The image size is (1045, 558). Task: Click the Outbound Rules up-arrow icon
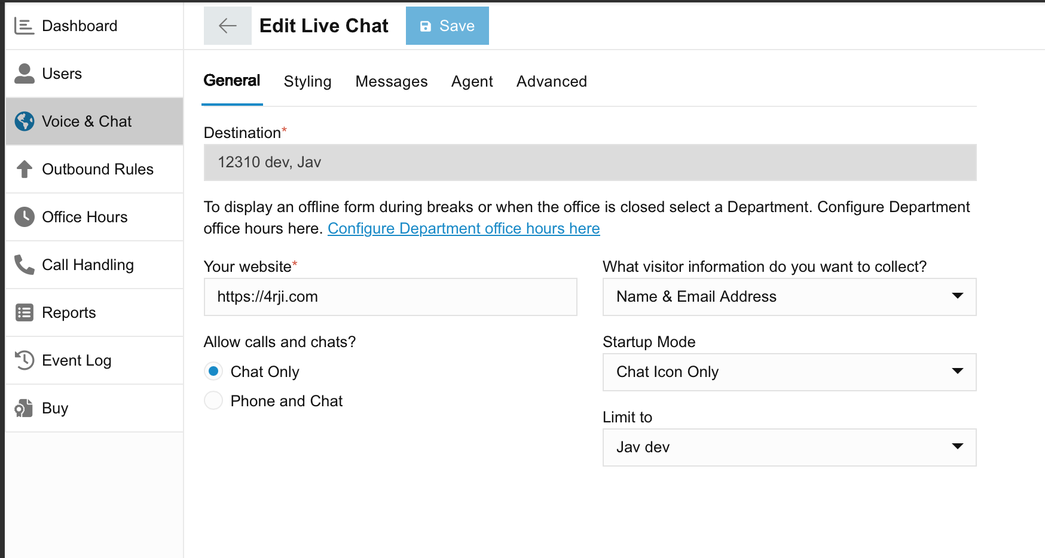(x=24, y=169)
